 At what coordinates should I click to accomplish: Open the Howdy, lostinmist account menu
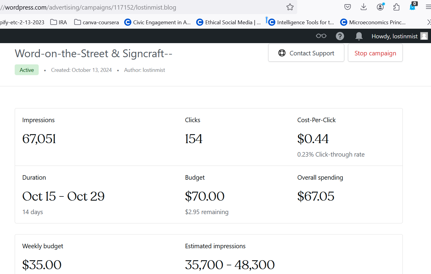tap(394, 36)
